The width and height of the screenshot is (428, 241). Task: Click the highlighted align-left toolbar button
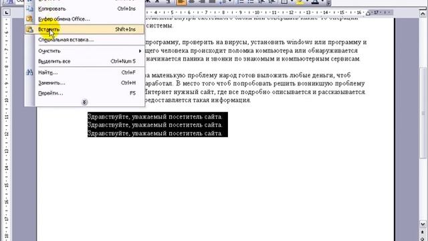[x=181, y=2]
